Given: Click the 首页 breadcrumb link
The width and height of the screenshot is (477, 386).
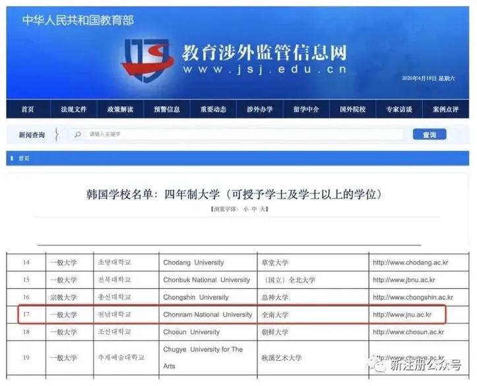Looking at the screenshot, I should (24, 158).
